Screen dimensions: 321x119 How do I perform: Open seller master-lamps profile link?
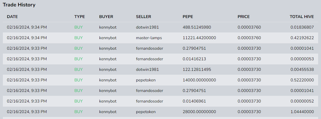(x=149, y=38)
